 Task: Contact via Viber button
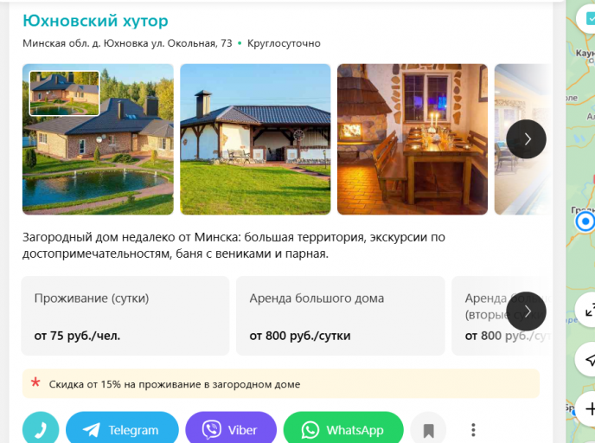[231, 429]
